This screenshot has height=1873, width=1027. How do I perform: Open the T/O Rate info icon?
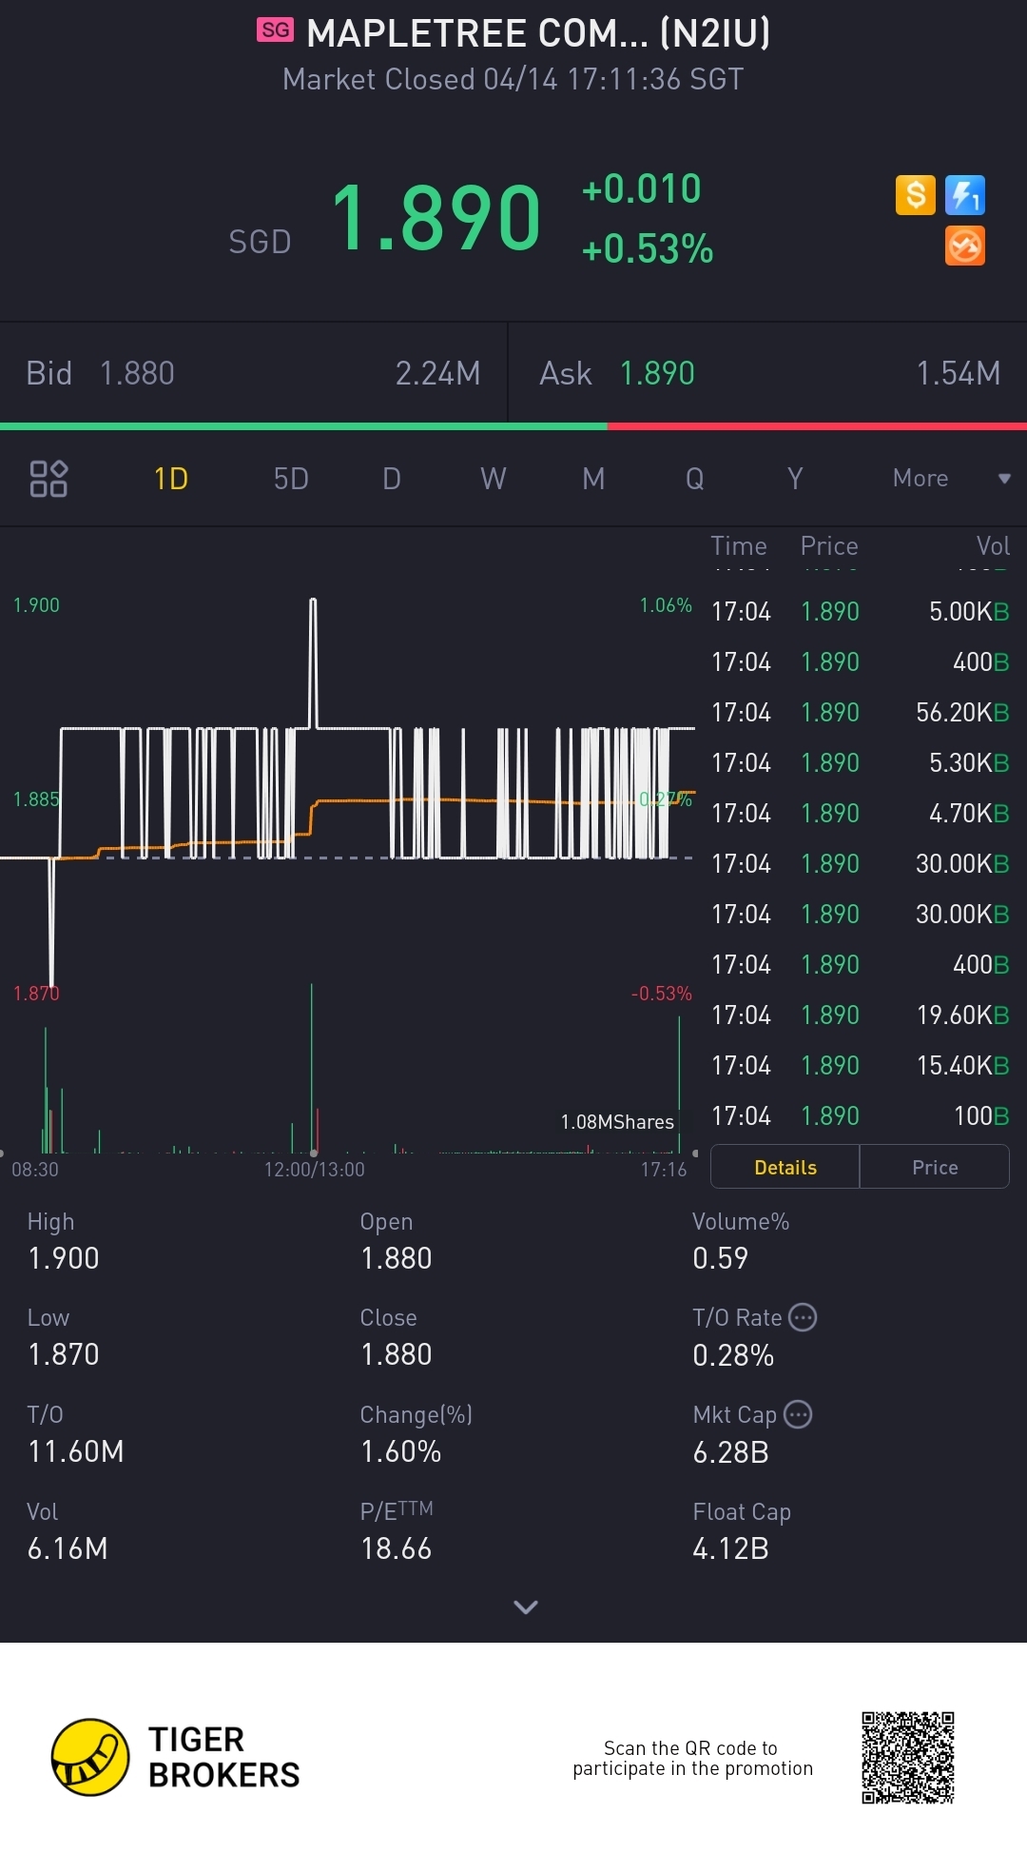click(x=804, y=1317)
